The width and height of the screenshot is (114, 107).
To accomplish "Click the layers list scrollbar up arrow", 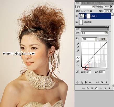I will [x=112, y=14].
